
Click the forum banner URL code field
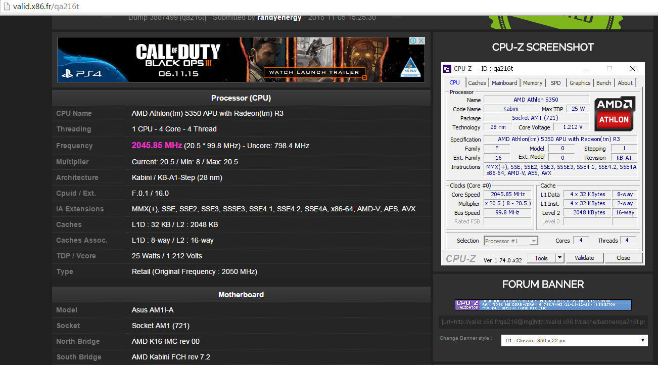coord(543,322)
